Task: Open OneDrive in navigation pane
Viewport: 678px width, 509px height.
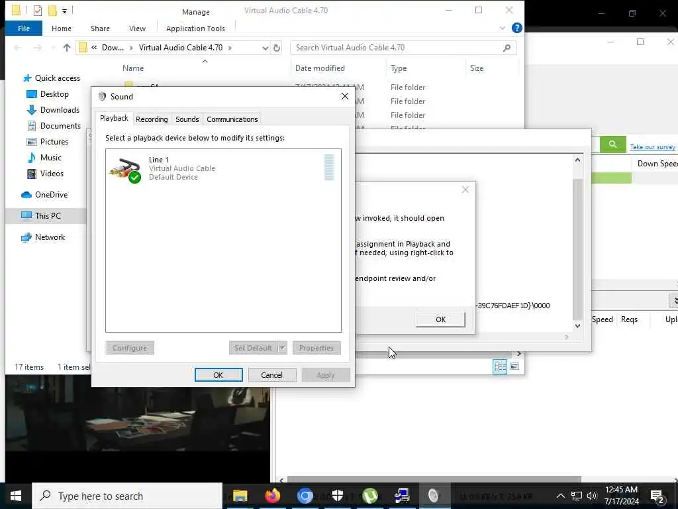Action: pos(44,195)
